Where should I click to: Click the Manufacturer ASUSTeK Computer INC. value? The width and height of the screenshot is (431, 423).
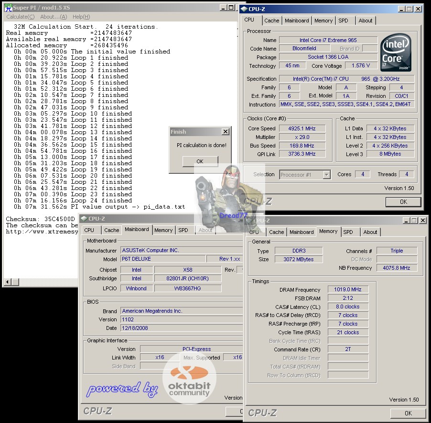click(x=182, y=251)
